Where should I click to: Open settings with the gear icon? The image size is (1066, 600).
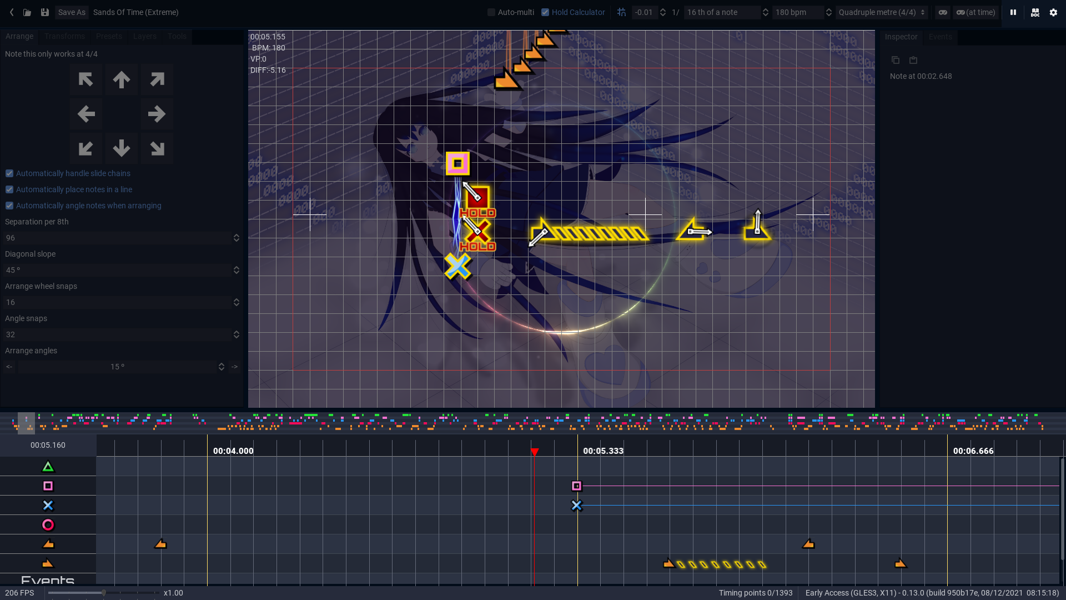pos(1053,12)
